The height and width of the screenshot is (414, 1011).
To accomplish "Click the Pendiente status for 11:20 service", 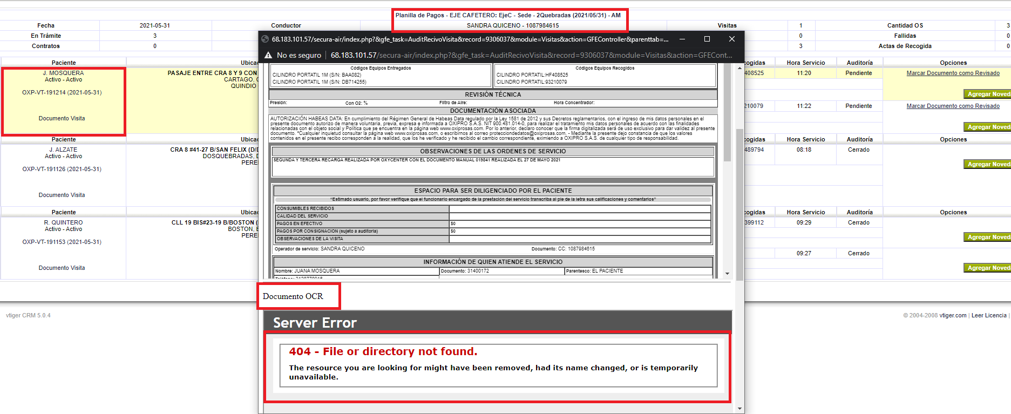I will coord(859,73).
